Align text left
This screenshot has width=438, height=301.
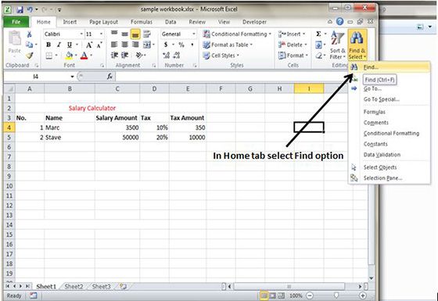pyautogui.click(x=114, y=45)
